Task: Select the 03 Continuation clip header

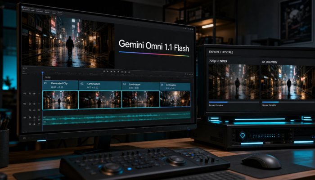Action: point(140,86)
